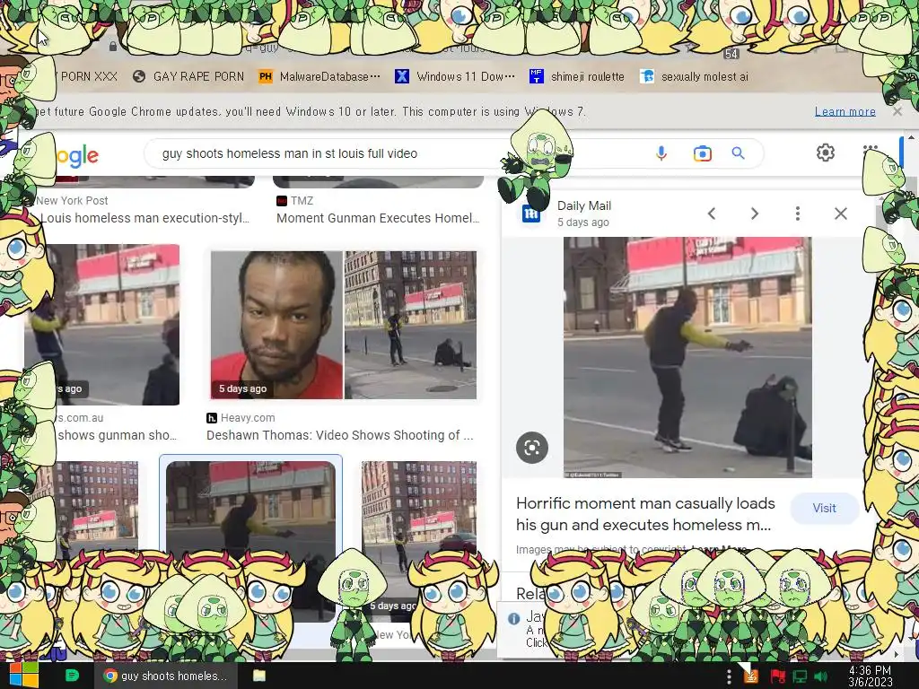Open three-dot menu in preview panel

tap(798, 214)
